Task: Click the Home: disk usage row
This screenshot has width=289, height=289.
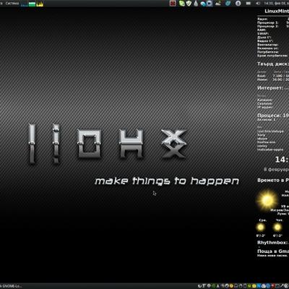Action: point(273,79)
